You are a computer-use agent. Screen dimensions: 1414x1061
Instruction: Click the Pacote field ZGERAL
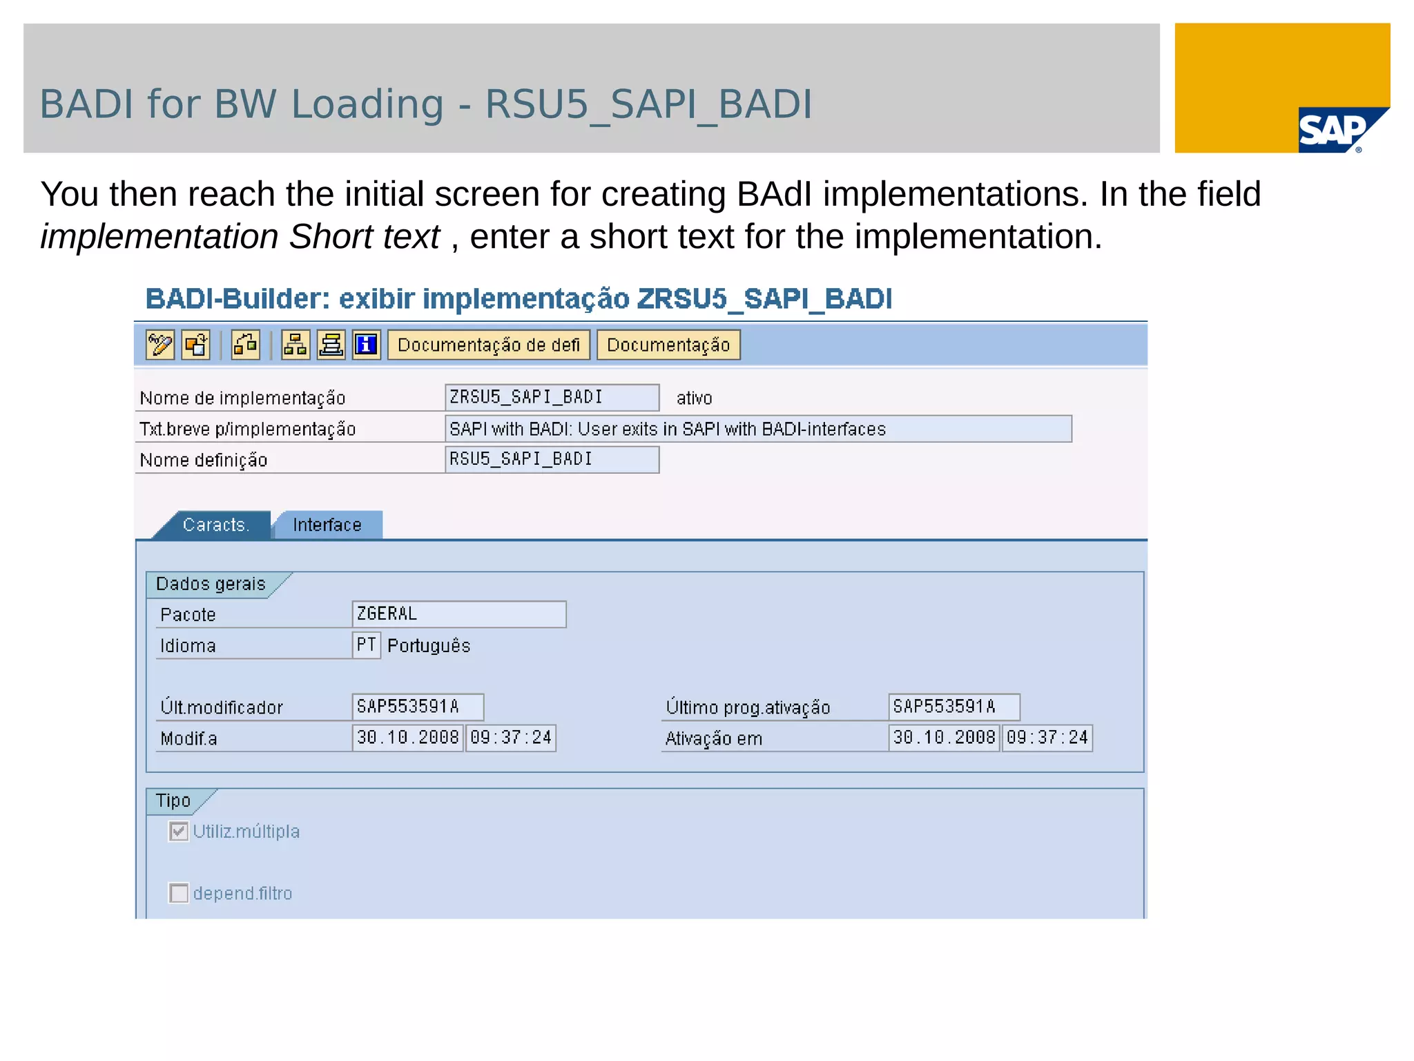pyautogui.click(x=459, y=614)
